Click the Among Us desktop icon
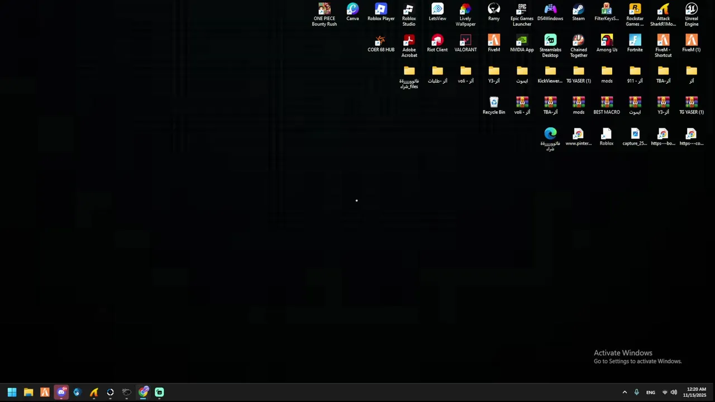715x402 pixels. tap(607, 44)
